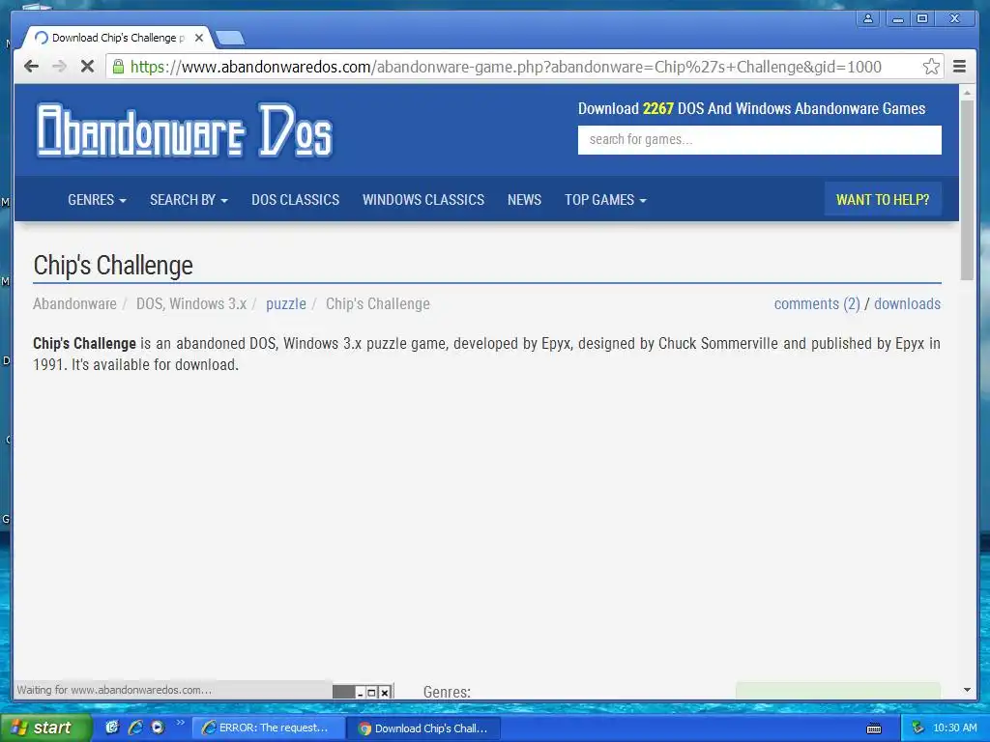The width and height of the screenshot is (990, 742).
Task: Click the DOS, Windows 3.x breadcrumb
Action: 191,303
